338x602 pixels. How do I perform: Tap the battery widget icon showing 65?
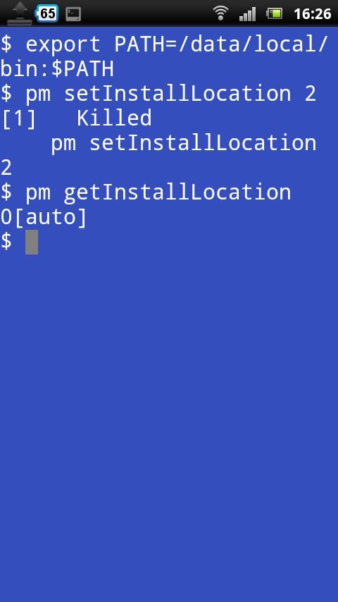(x=46, y=14)
